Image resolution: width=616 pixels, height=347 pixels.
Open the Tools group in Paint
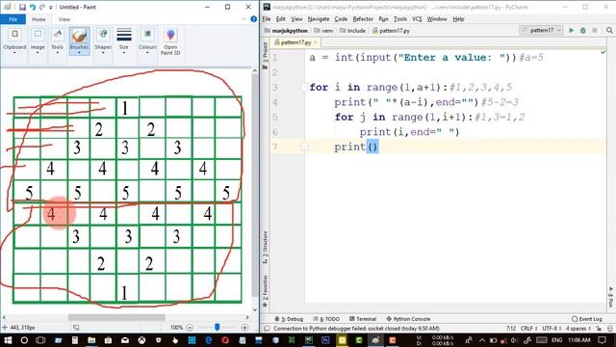coord(57,40)
